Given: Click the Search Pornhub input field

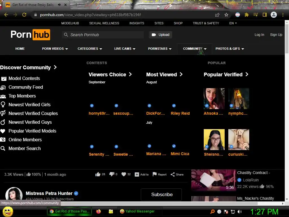Looking at the screenshot, I should 103,35.
